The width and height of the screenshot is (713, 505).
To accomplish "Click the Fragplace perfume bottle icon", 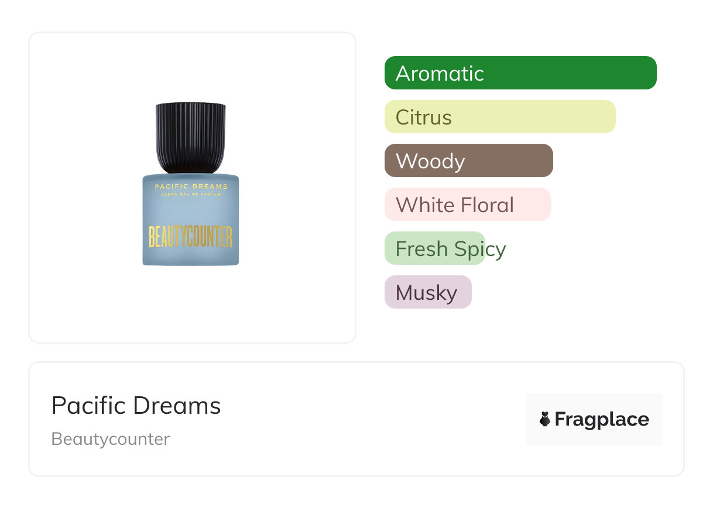I will [x=545, y=419].
